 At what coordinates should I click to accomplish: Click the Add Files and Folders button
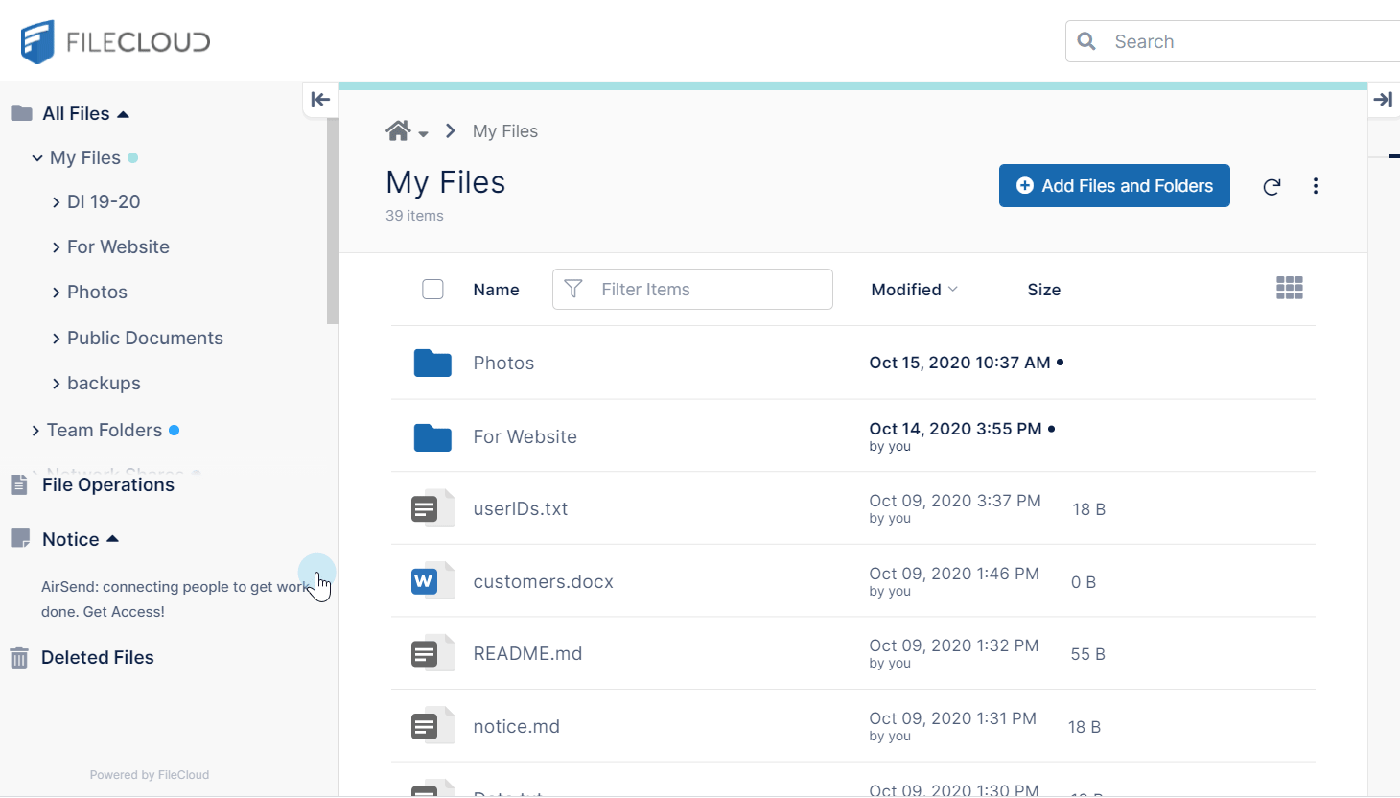(1113, 186)
